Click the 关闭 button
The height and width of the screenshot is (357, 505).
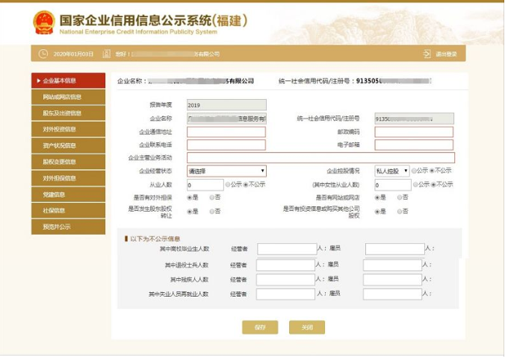(x=307, y=327)
